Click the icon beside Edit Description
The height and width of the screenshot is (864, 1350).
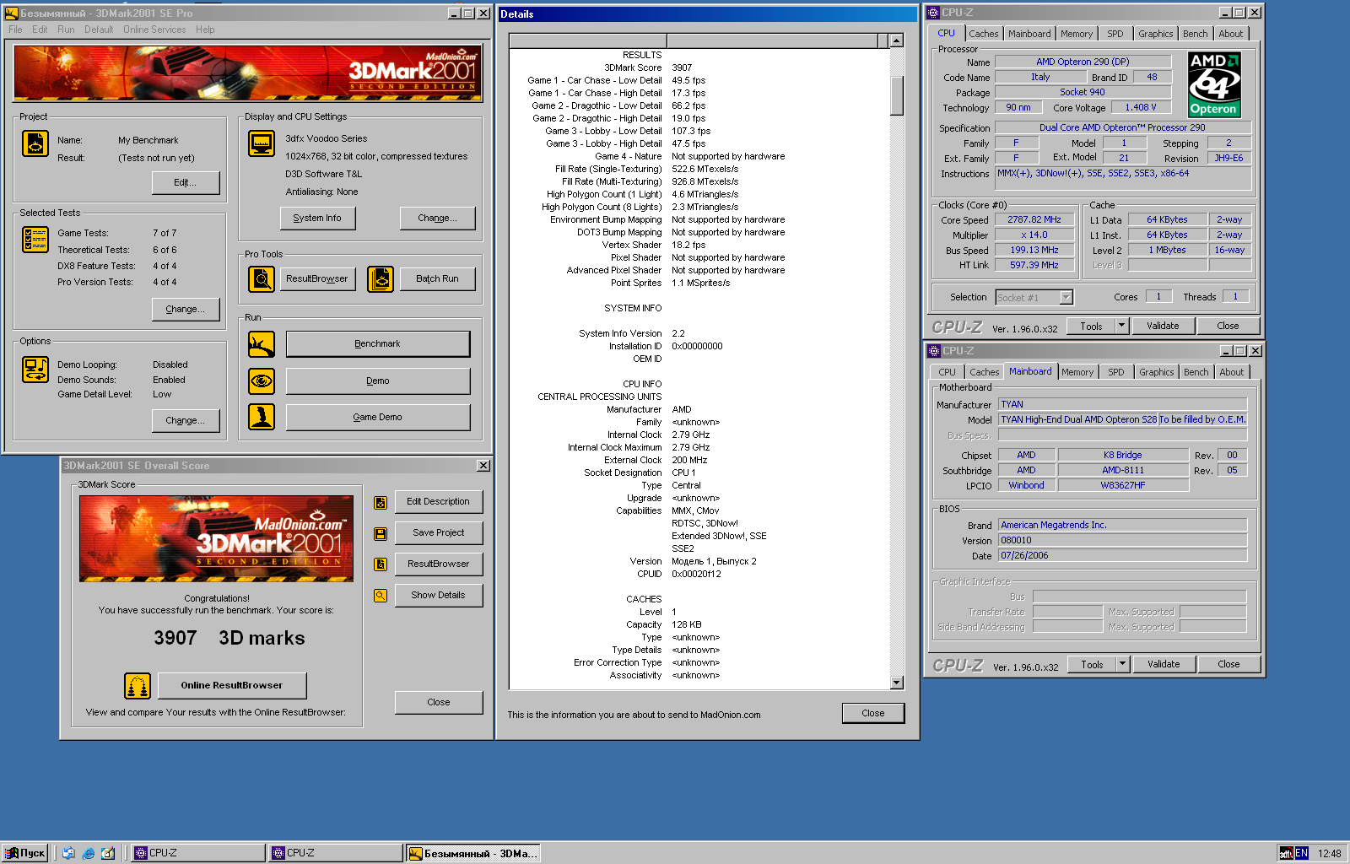click(381, 503)
